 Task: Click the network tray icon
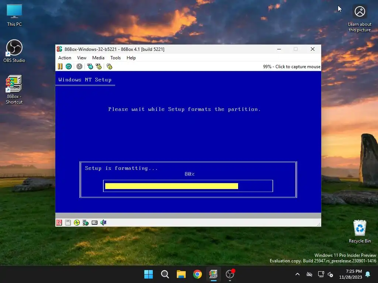(x=321, y=274)
